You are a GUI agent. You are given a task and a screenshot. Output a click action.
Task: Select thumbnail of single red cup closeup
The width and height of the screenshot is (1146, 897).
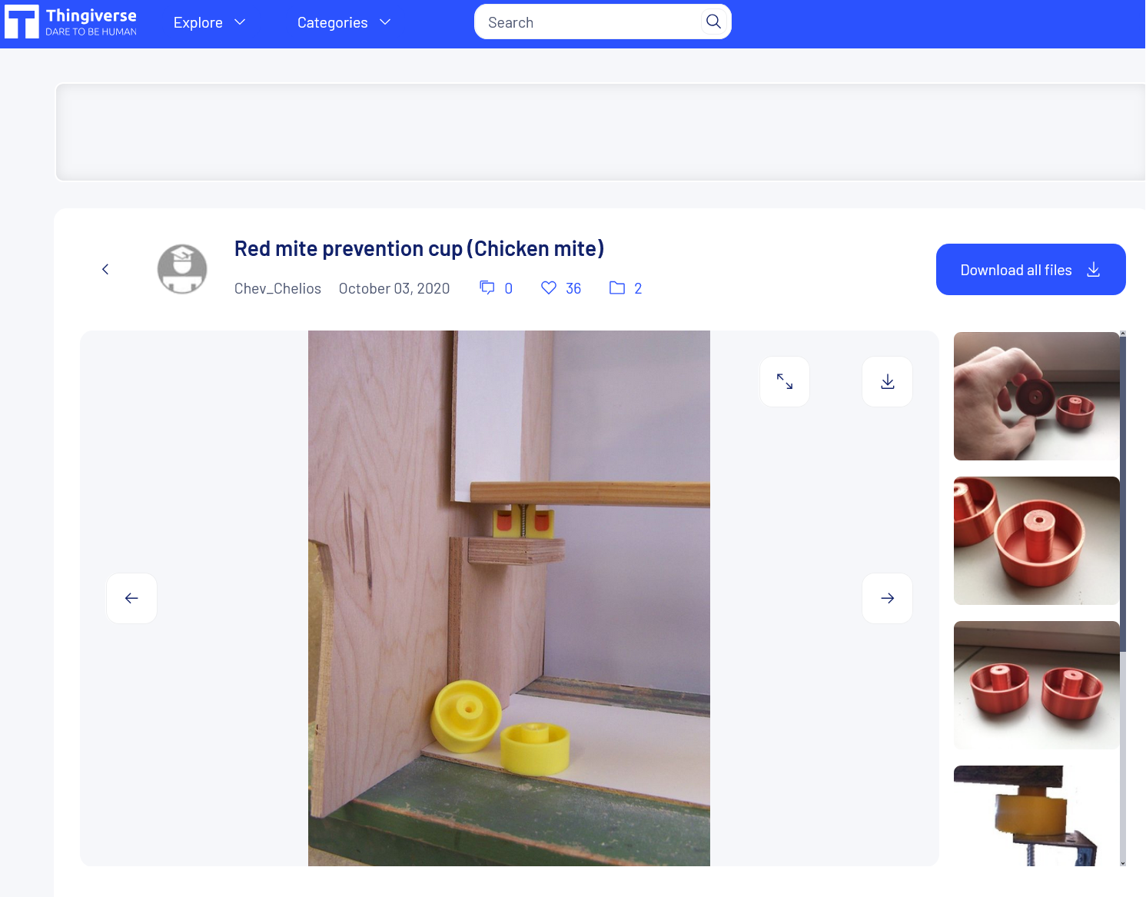[1036, 540]
